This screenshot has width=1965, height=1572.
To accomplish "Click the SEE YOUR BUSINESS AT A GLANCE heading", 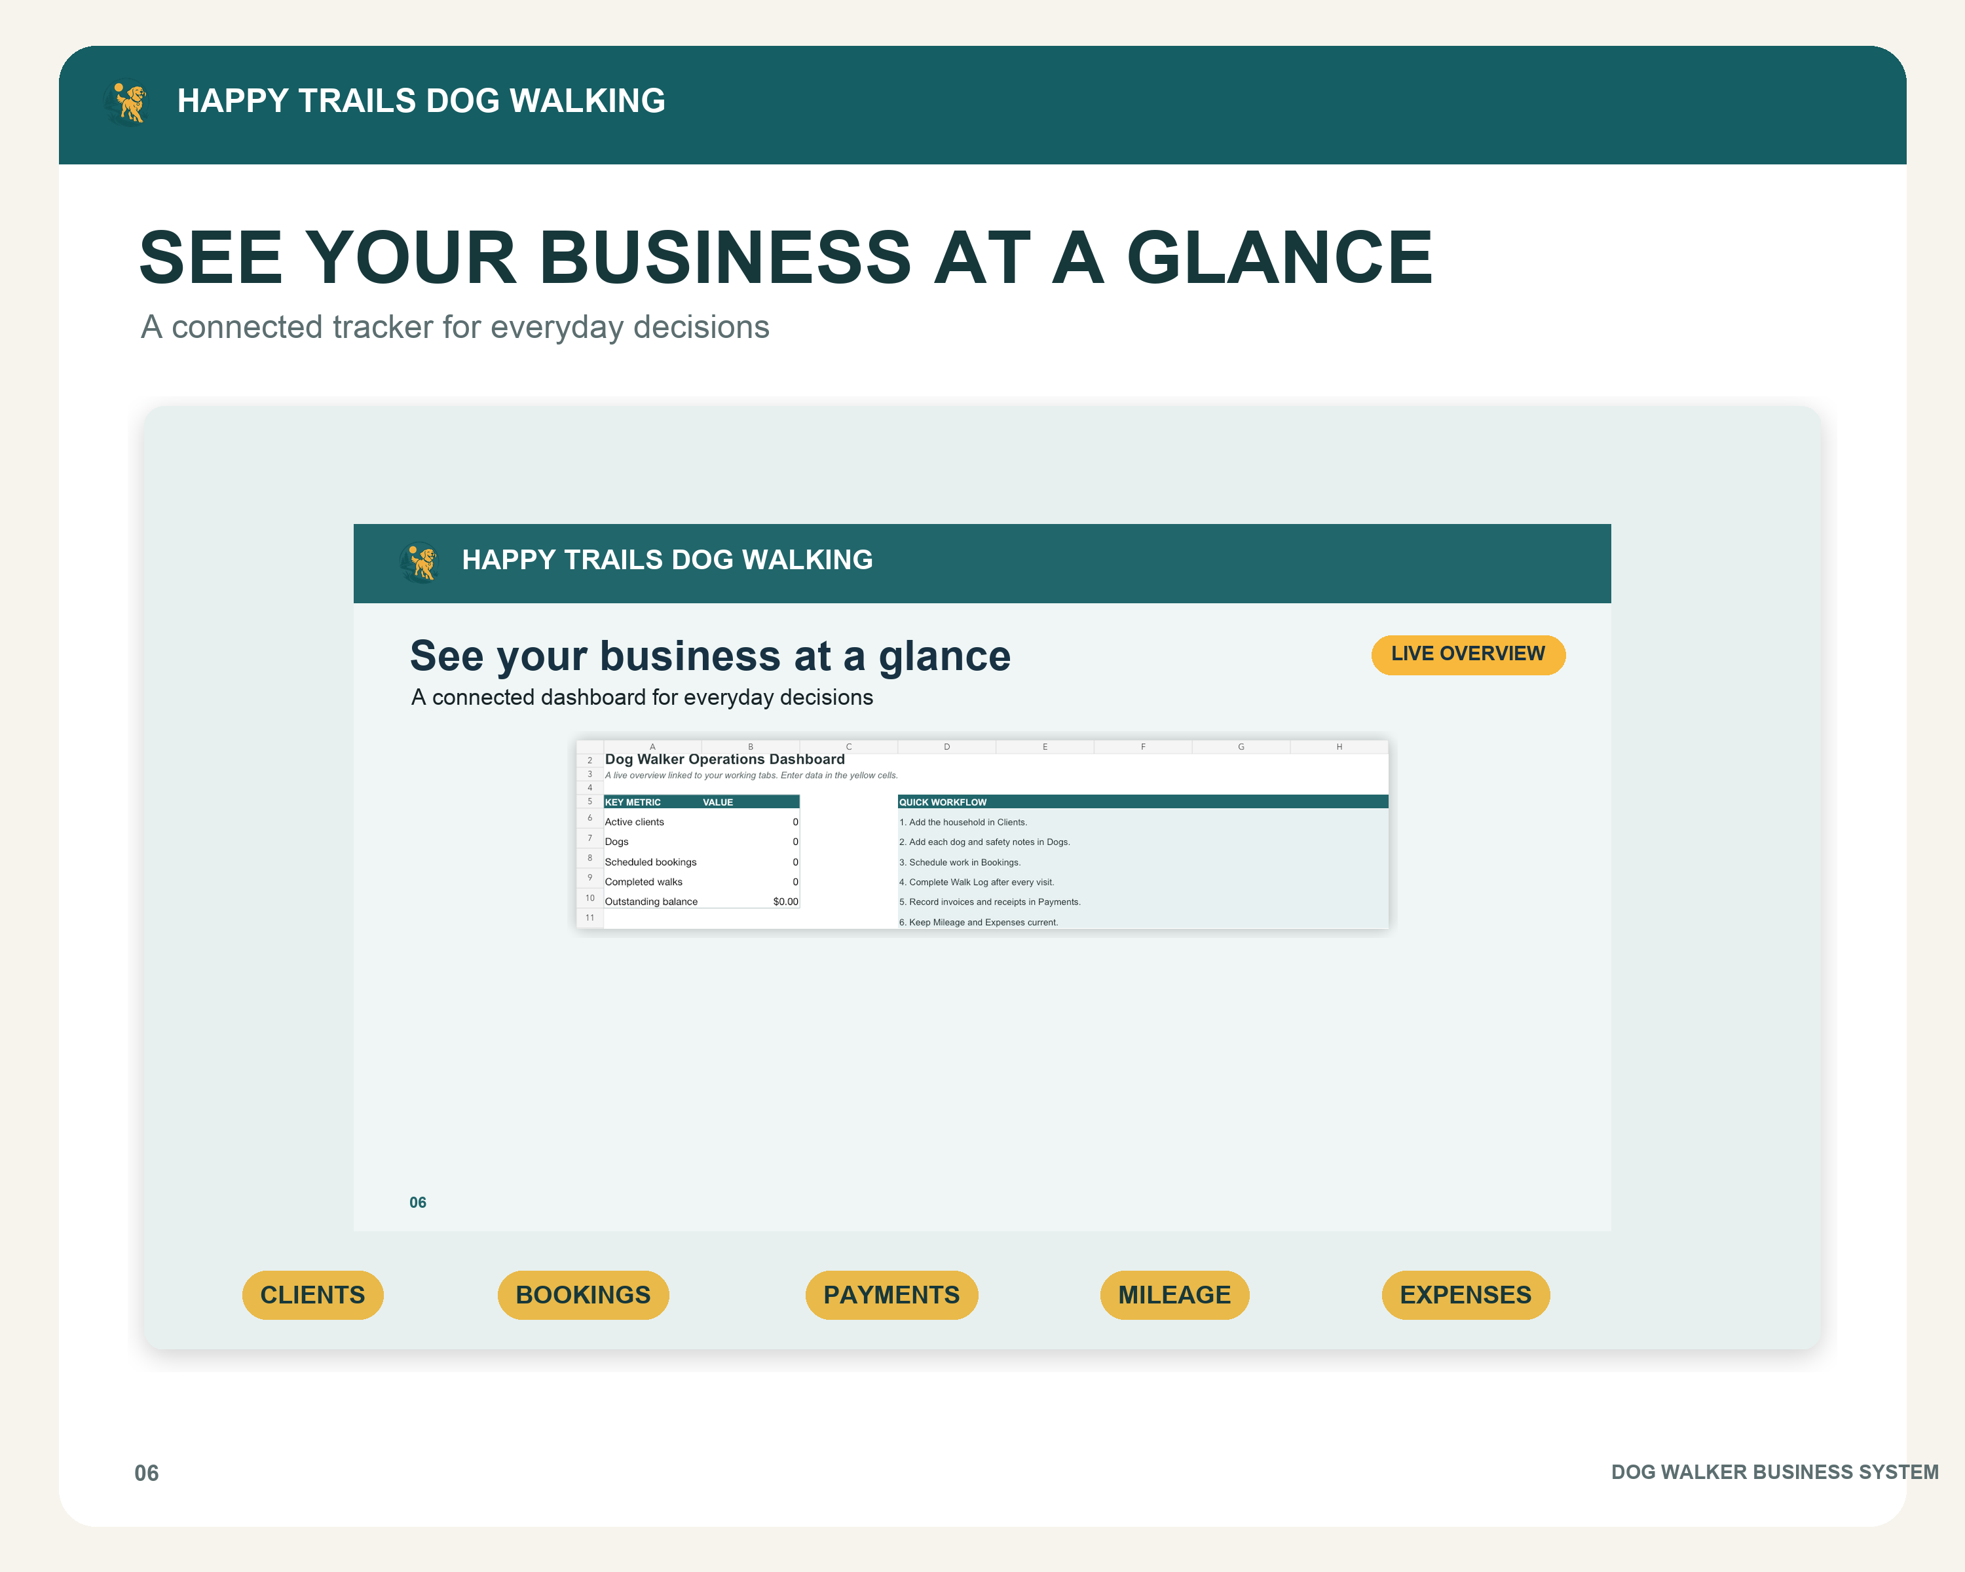I will 785,257.
